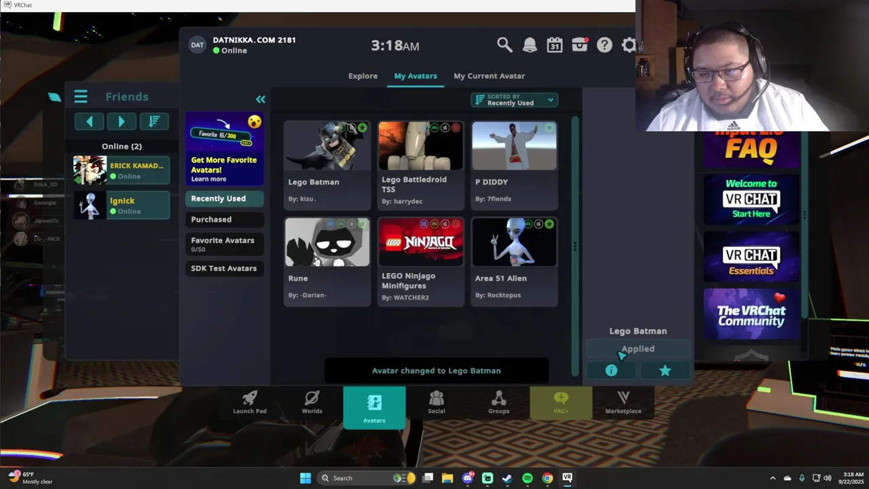Select the Lego Batman avatar card
The height and width of the screenshot is (489, 869).
tap(327, 166)
